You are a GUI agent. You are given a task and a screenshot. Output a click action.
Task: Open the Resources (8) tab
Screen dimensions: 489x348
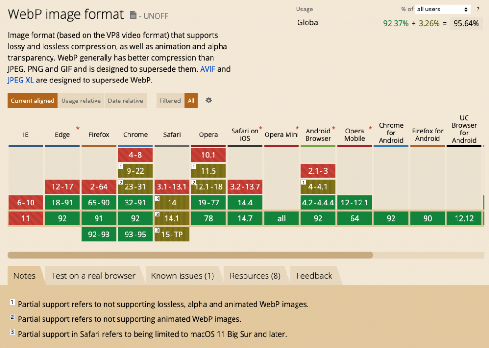coord(255,276)
